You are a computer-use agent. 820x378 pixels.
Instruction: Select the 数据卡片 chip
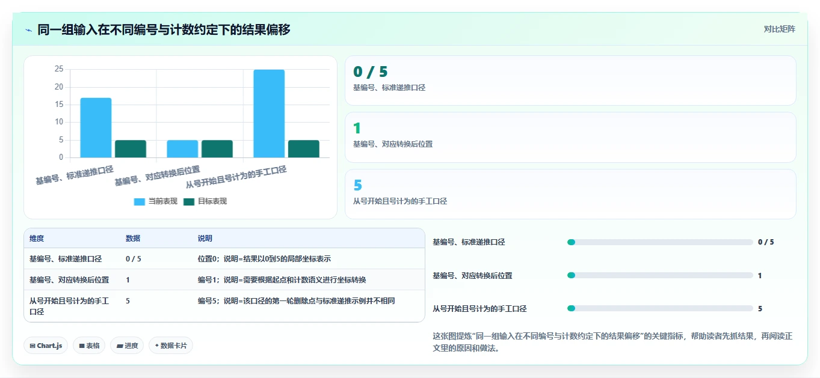coord(171,346)
